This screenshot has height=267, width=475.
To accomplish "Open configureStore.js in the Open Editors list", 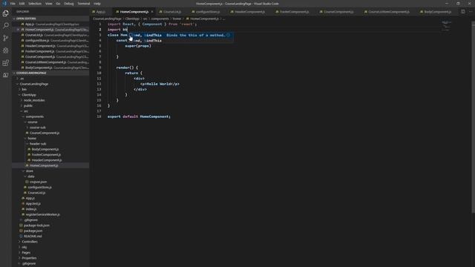I will coord(50,41).
